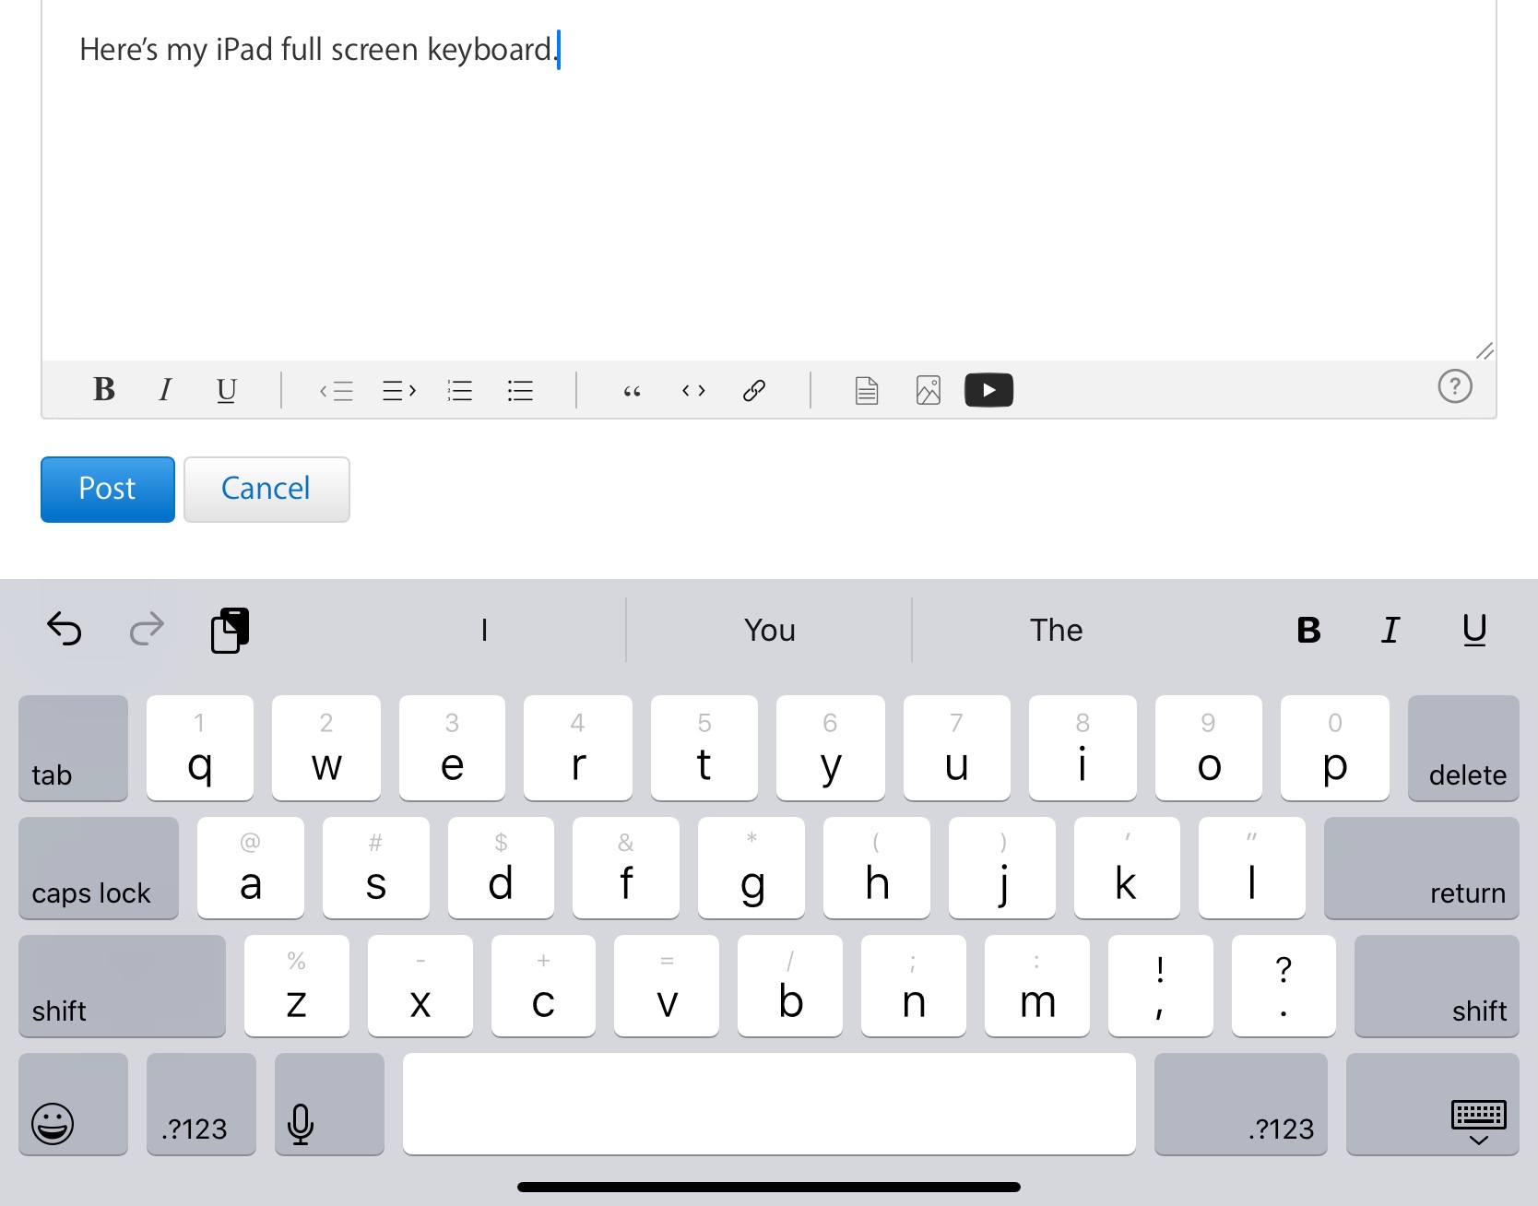Apply italic formatting from the toolbar

165,390
